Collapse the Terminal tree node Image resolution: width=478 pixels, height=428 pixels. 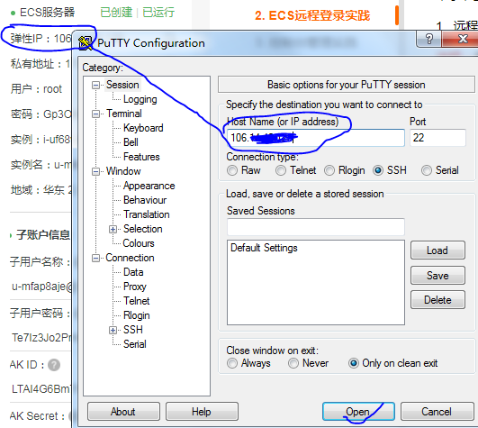[x=95, y=114]
